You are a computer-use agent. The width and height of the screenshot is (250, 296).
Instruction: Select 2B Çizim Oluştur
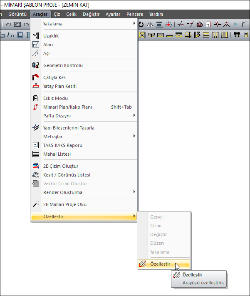pyautogui.click(x=84, y=166)
